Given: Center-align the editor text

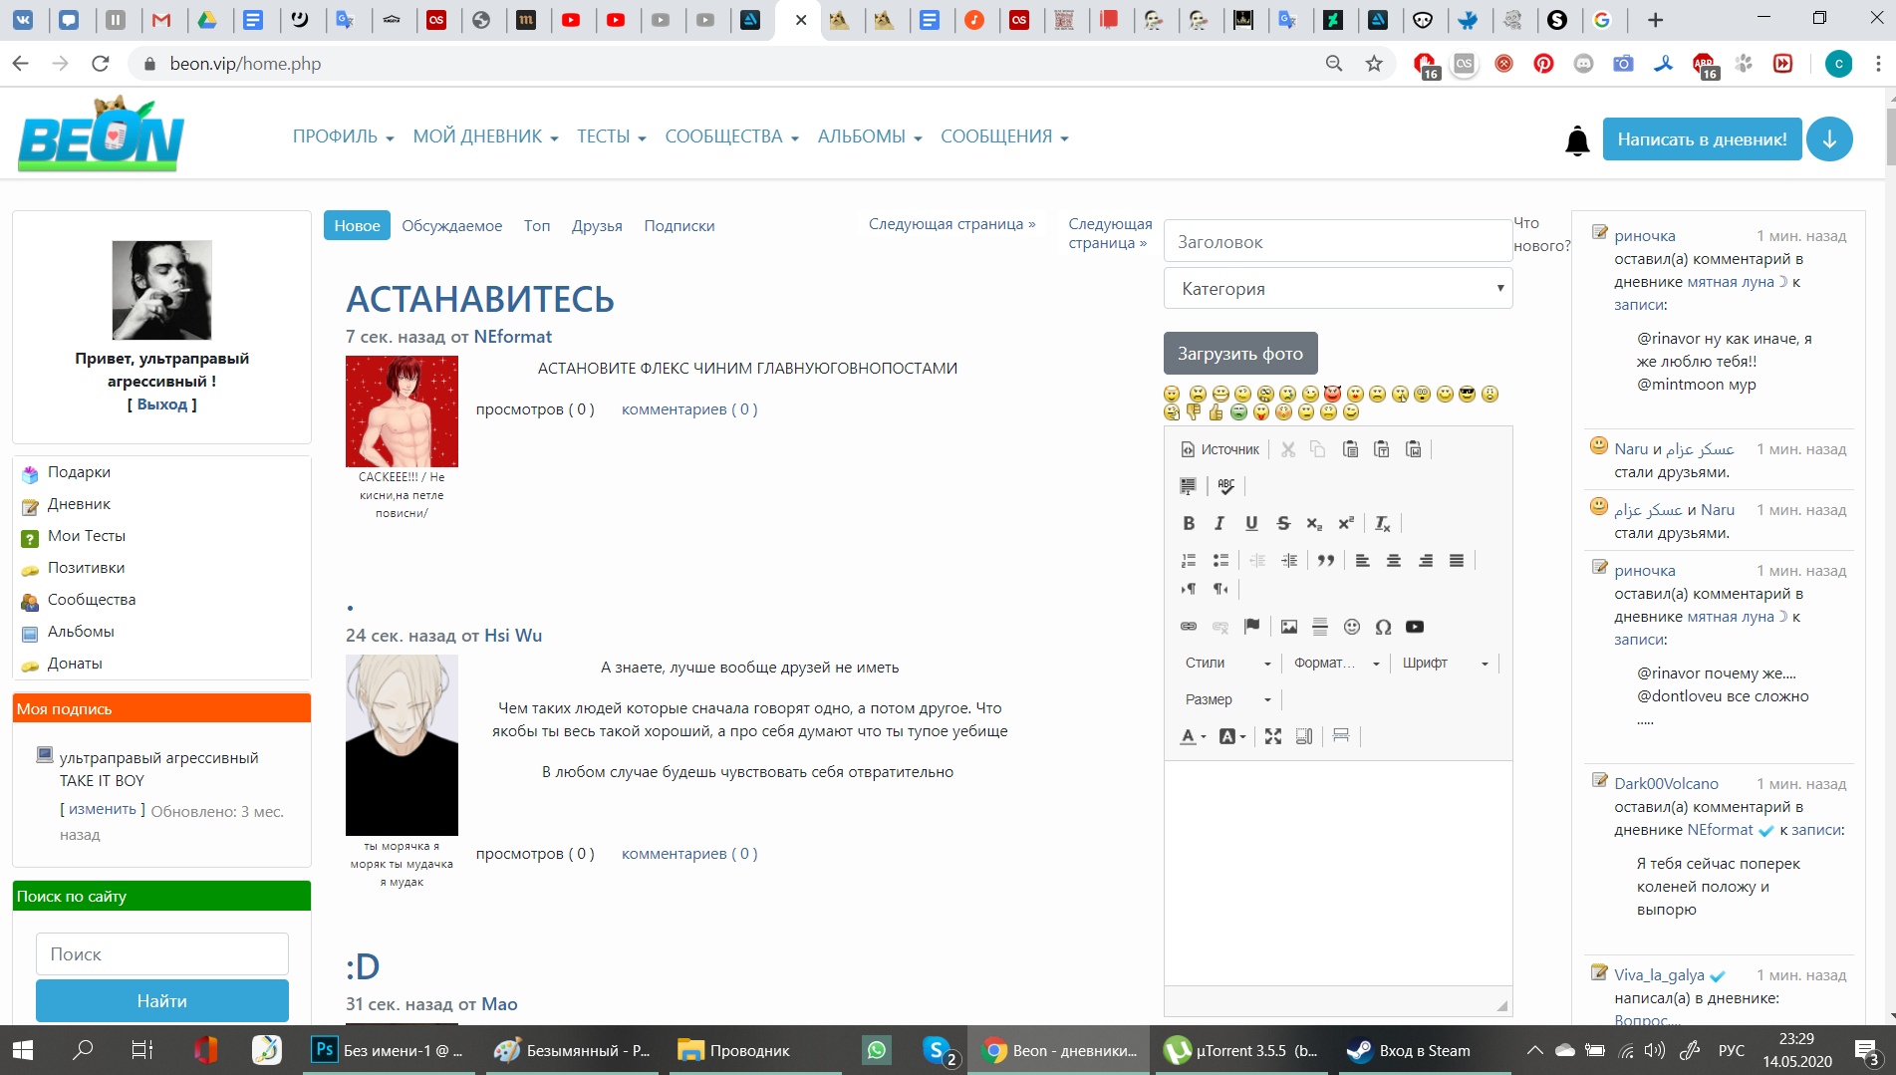Looking at the screenshot, I should [x=1394, y=560].
